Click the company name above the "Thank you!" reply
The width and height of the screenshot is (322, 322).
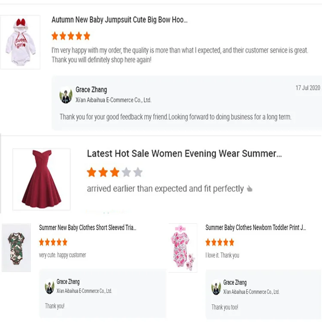tap(84, 291)
